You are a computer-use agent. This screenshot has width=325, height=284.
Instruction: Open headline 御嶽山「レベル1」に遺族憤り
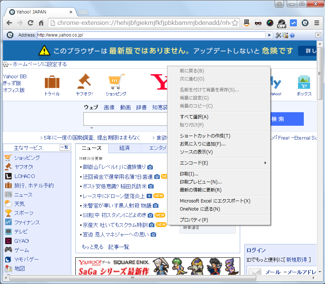click(x=114, y=167)
